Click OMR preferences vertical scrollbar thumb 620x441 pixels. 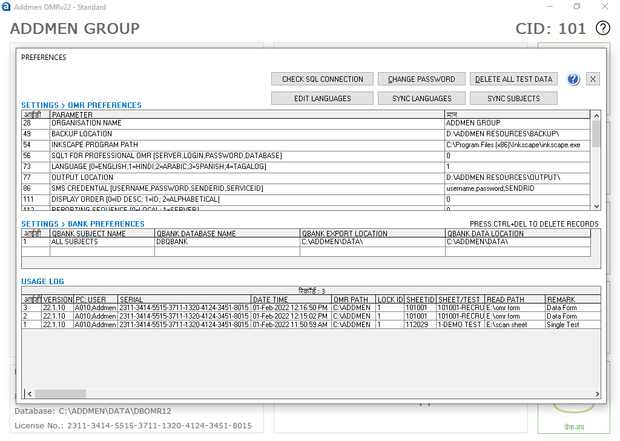[596, 134]
